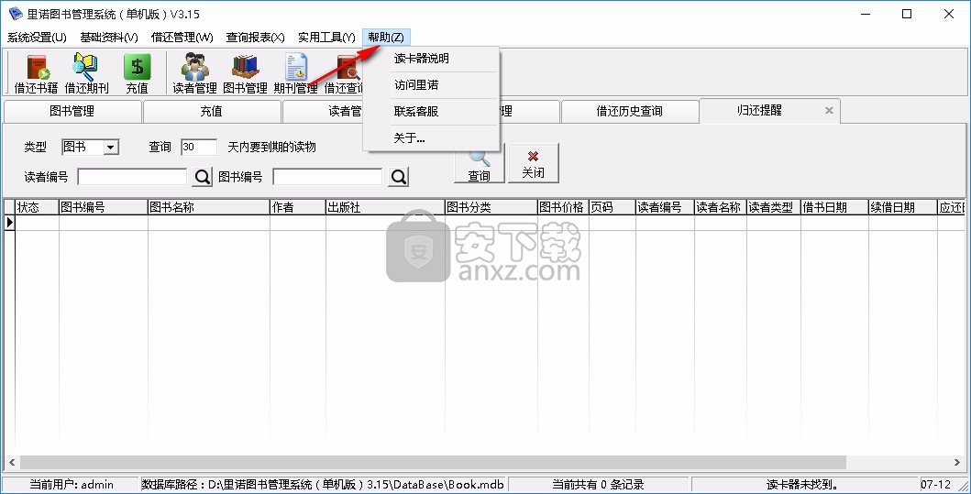Click the days input showing 30

click(199, 148)
